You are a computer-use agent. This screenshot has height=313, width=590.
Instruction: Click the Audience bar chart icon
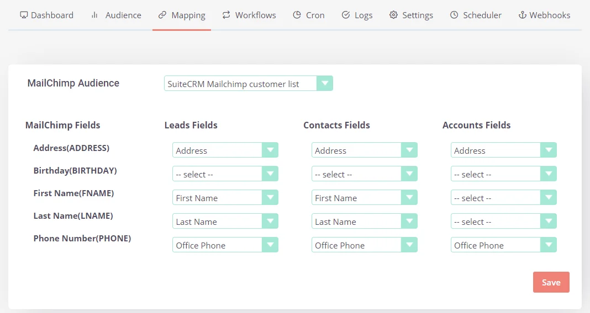[x=94, y=15]
